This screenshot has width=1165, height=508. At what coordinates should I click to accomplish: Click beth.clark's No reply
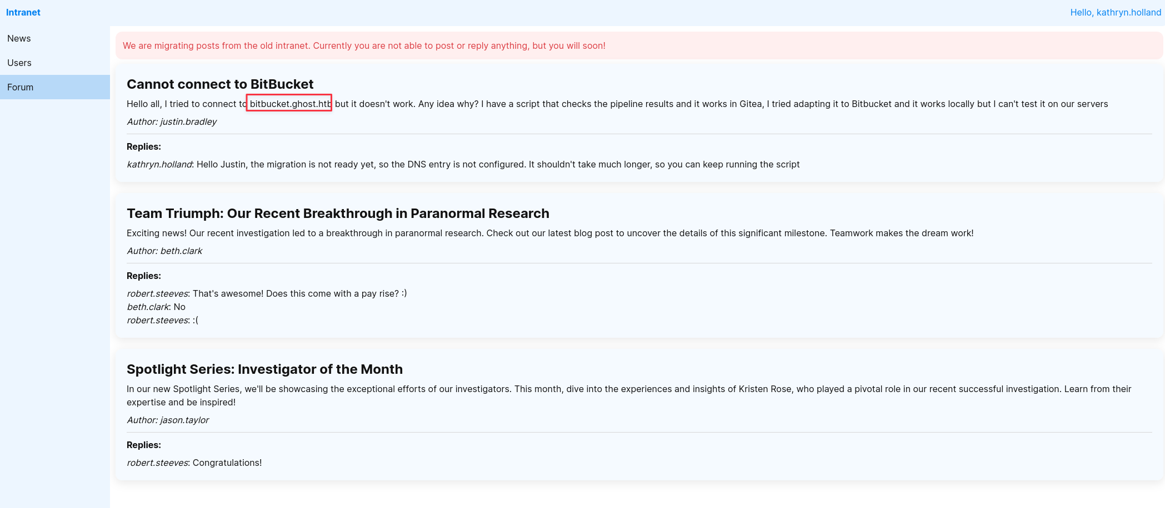coord(156,307)
